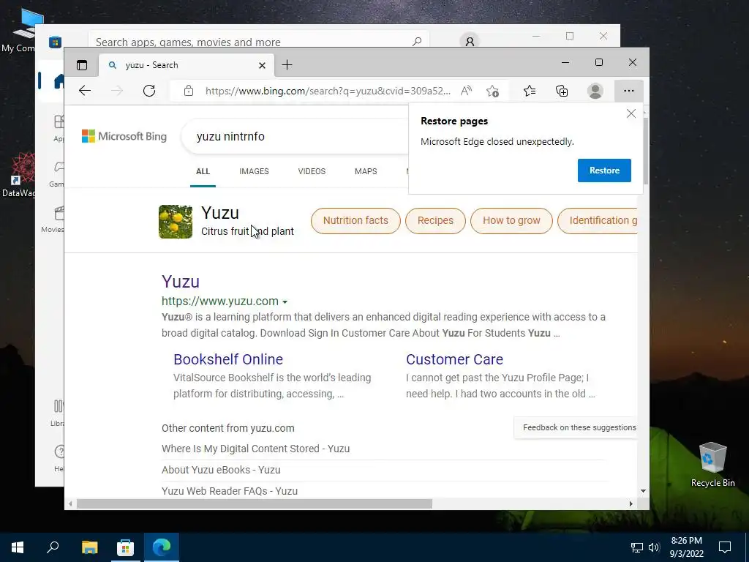Image resolution: width=749 pixels, height=562 pixels.
Task: Click the Identification pill
Action: click(x=598, y=221)
